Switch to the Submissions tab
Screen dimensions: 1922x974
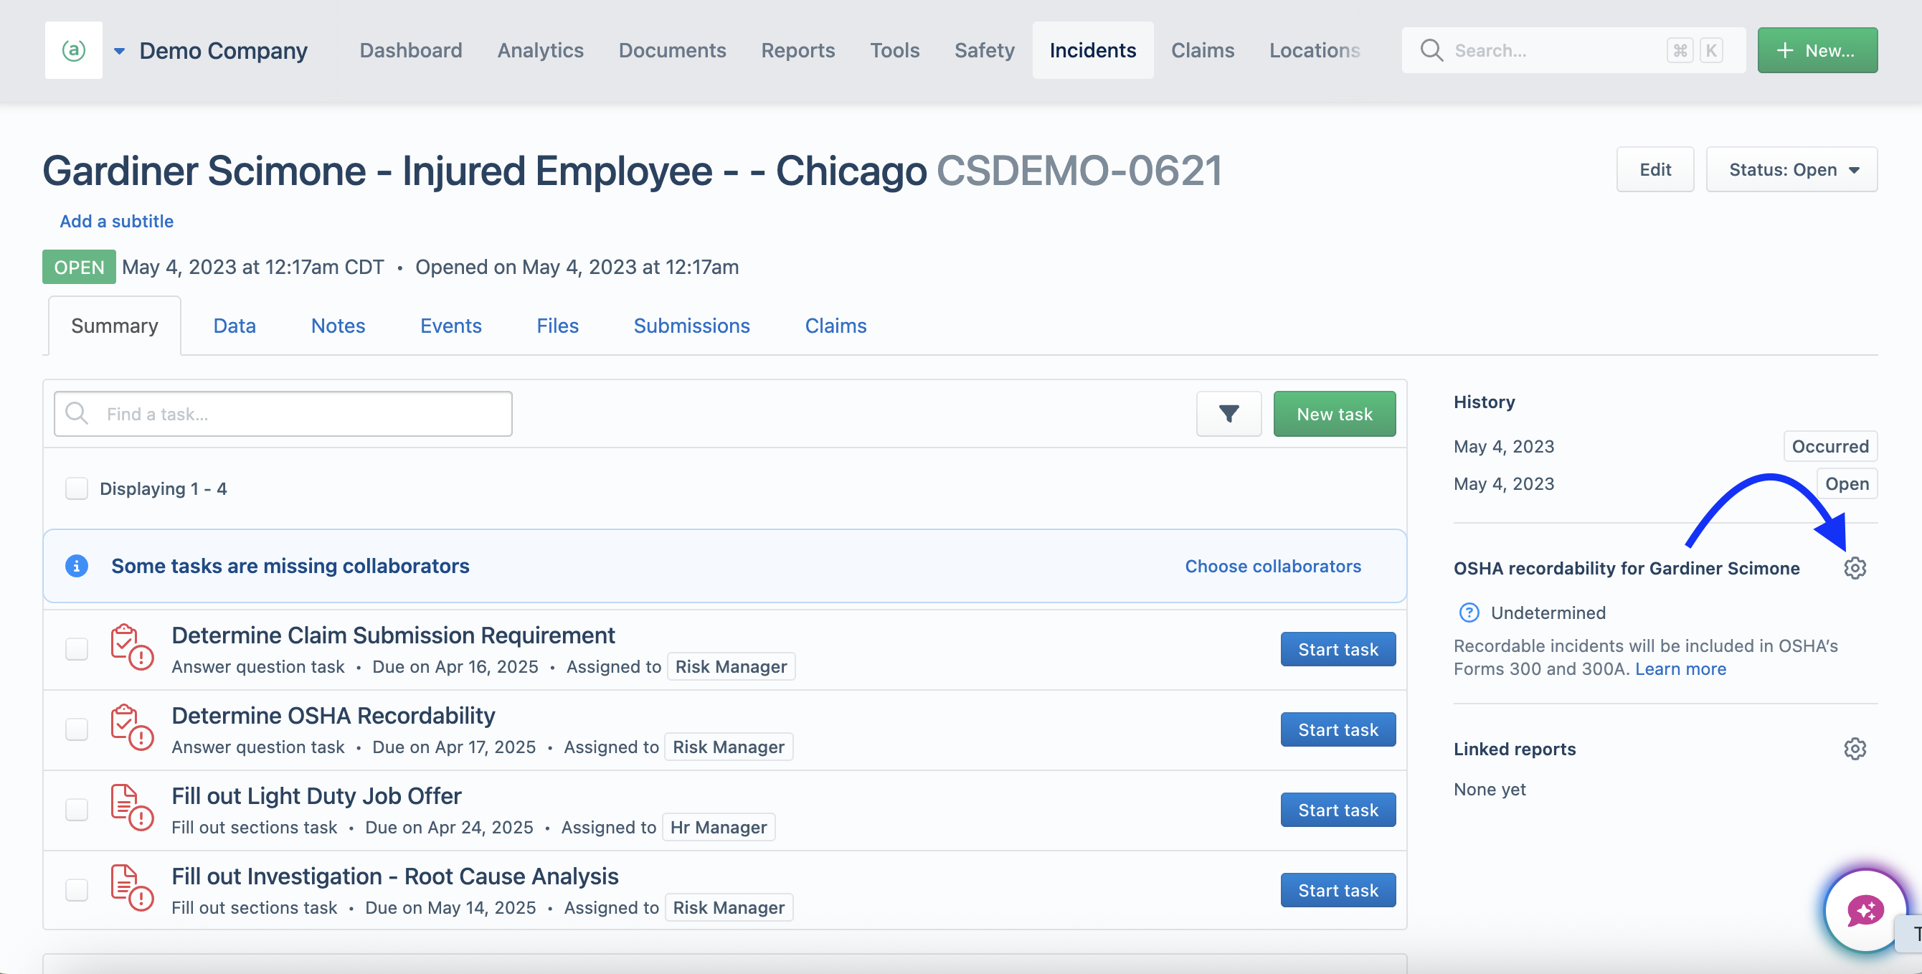point(691,326)
